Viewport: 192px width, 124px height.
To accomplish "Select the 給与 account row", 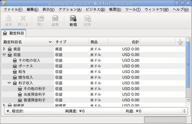I will click(x=22, y=72).
